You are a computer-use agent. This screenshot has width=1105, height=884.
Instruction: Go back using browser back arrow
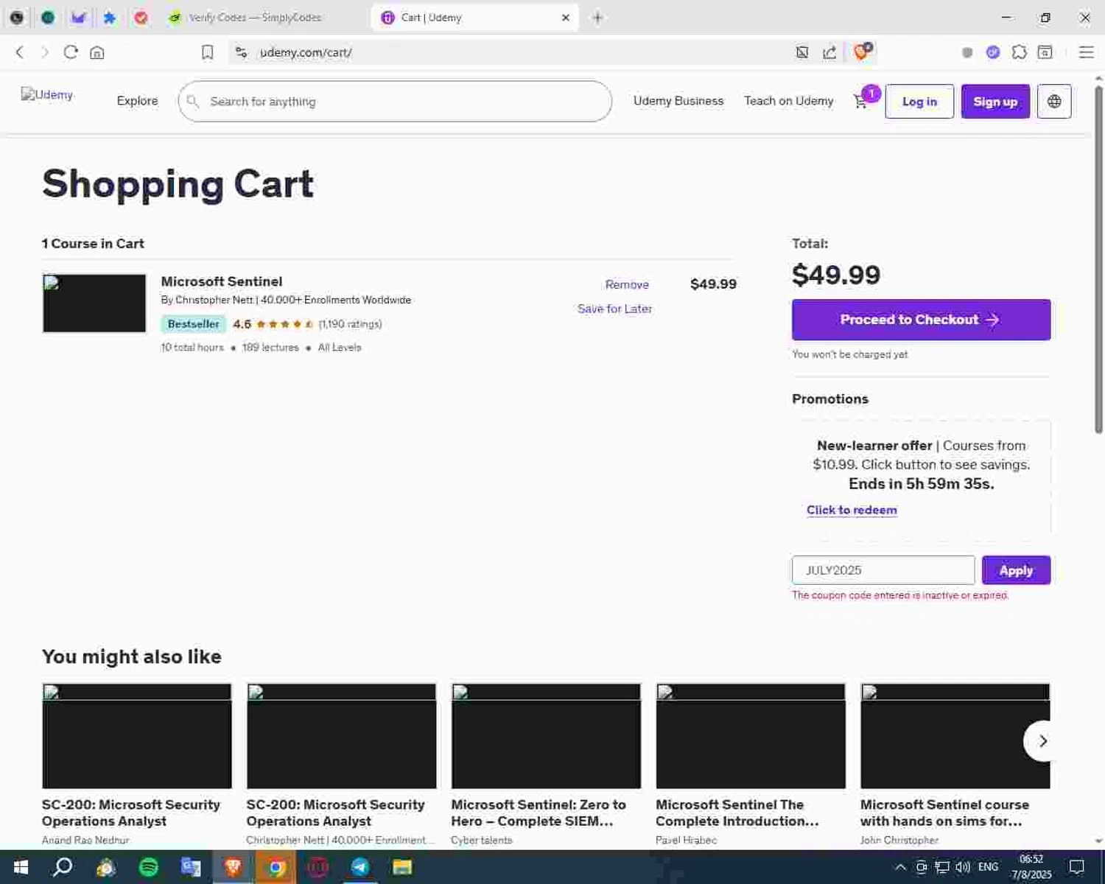[20, 52]
